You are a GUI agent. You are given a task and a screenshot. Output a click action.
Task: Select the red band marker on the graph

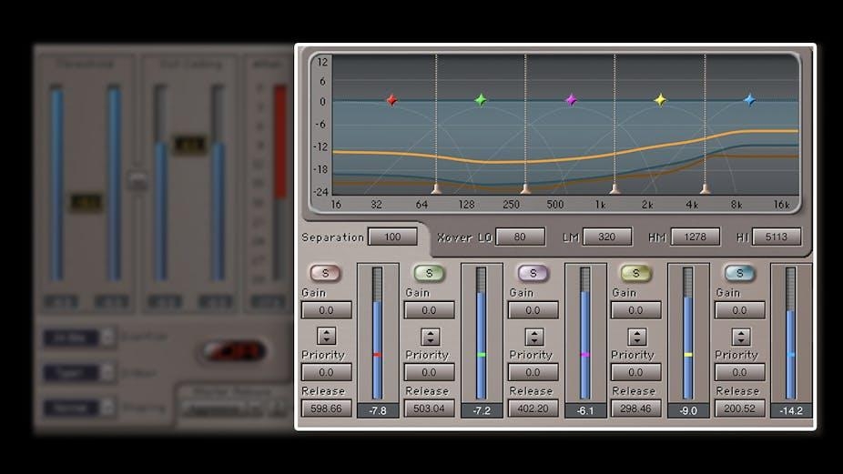tap(391, 100)
